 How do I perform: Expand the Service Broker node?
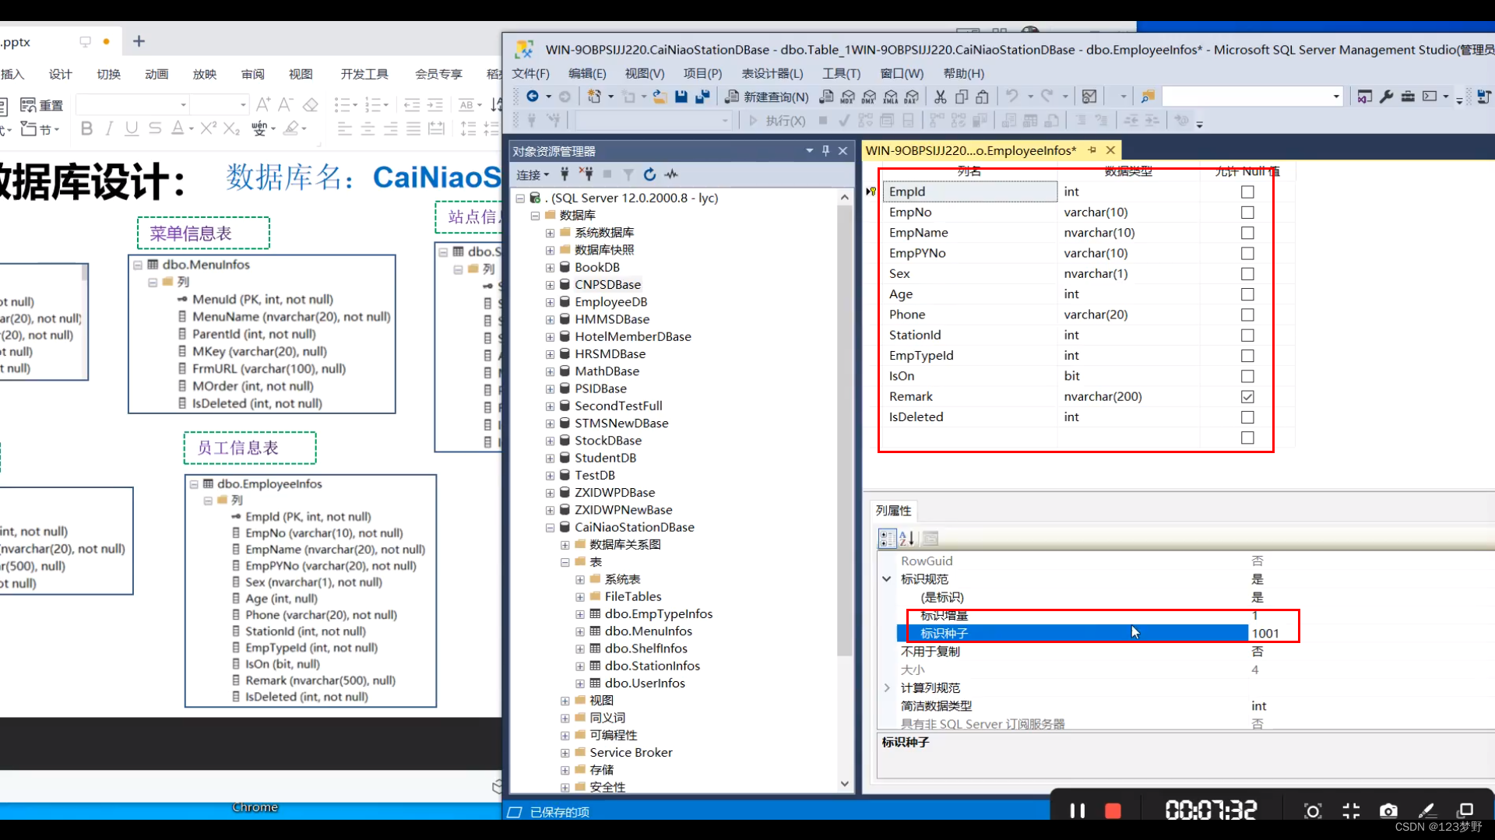pos(565,753)
